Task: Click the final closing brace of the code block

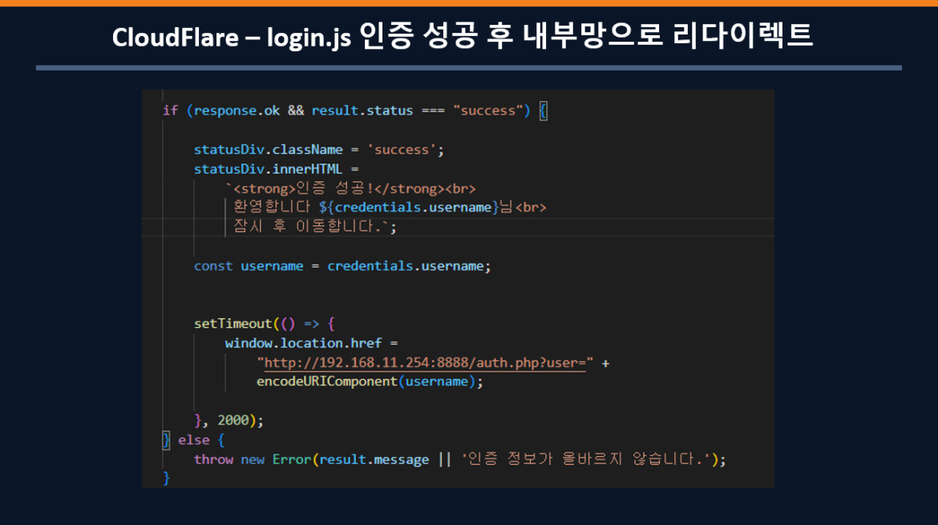Action: [x=166, y=479]
